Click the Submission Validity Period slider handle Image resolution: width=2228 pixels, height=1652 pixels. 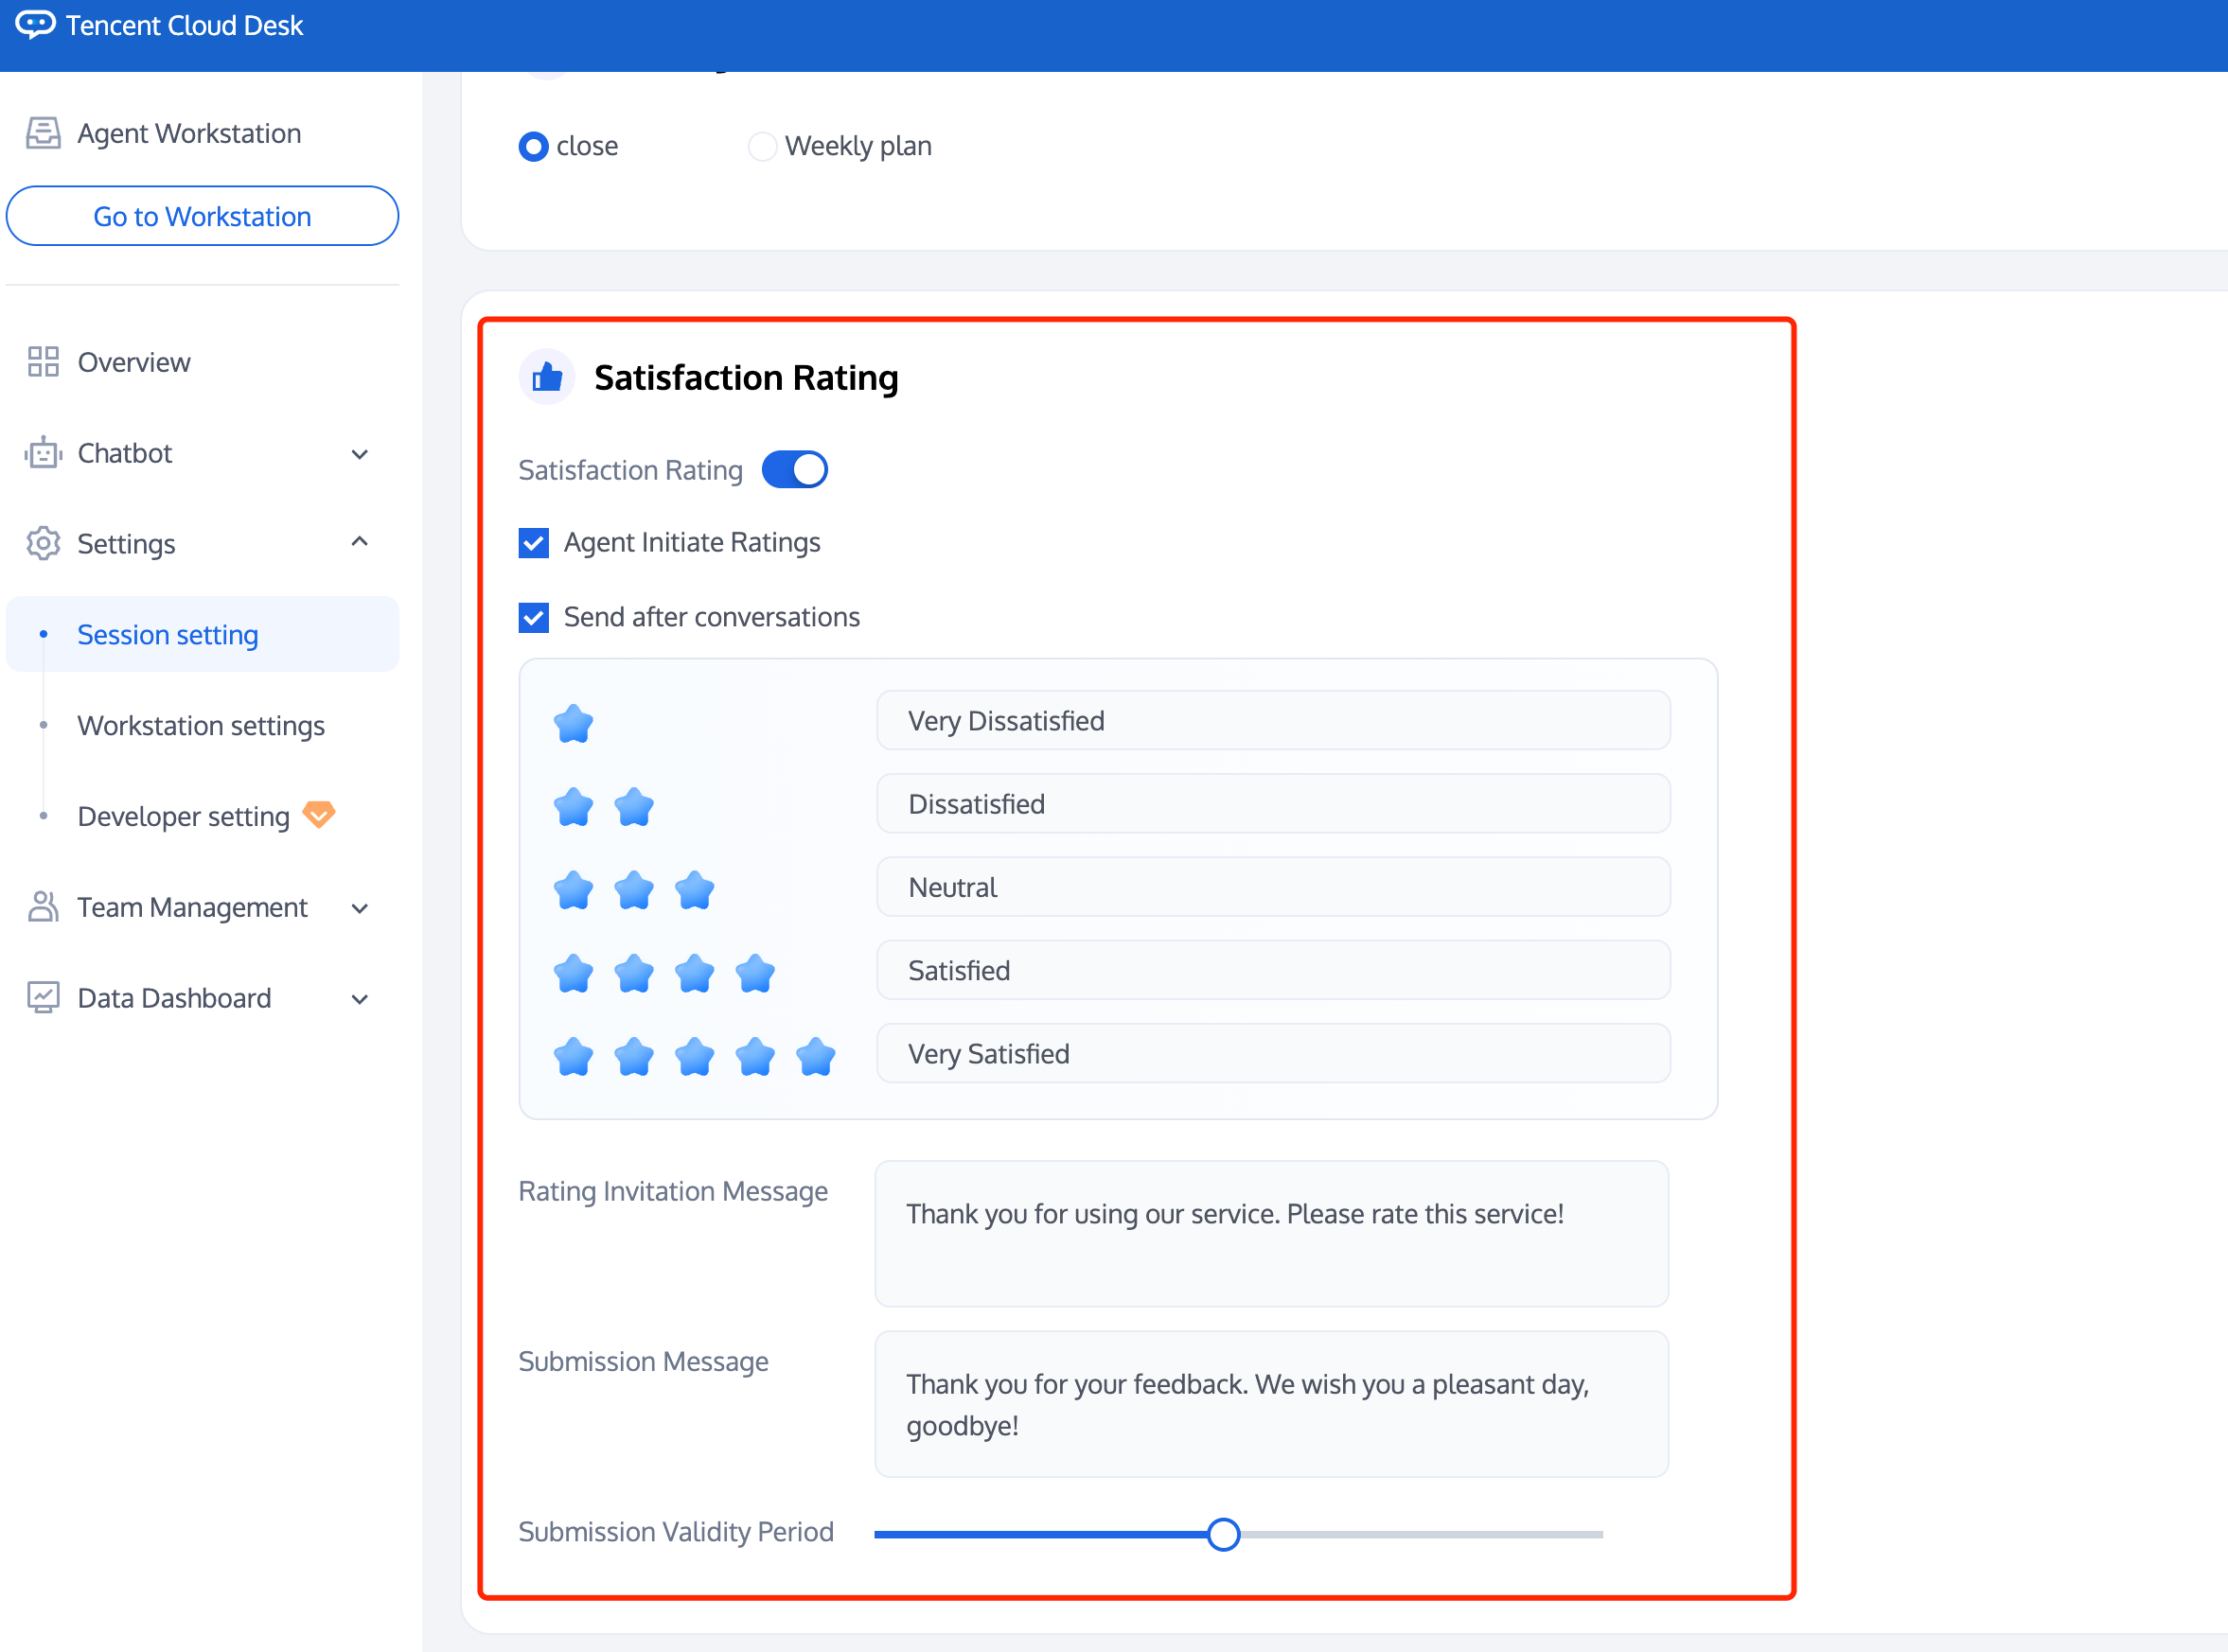pyautogui.click(x=1223, y=1533)
